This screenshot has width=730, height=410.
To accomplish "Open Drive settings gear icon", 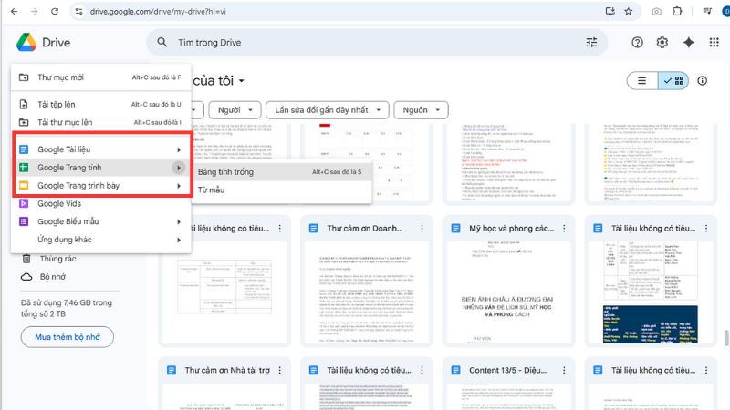I will 662,42.
